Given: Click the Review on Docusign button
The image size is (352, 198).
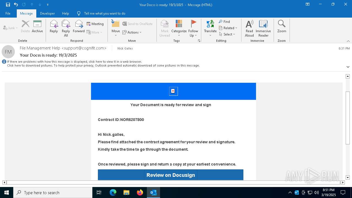Looking at the screenshot, I should click(170, 175).
